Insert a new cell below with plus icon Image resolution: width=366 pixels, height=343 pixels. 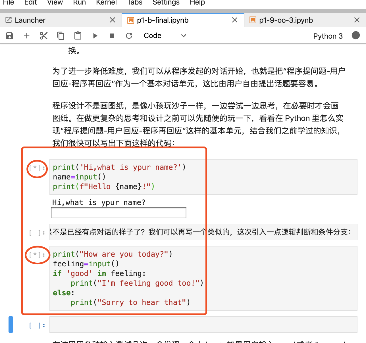[x=26, y=35]
